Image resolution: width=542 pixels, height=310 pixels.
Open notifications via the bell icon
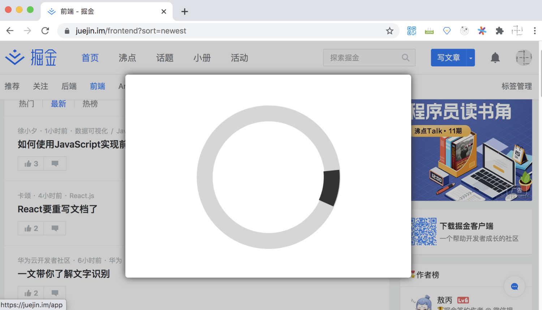[x=495, y=58]
